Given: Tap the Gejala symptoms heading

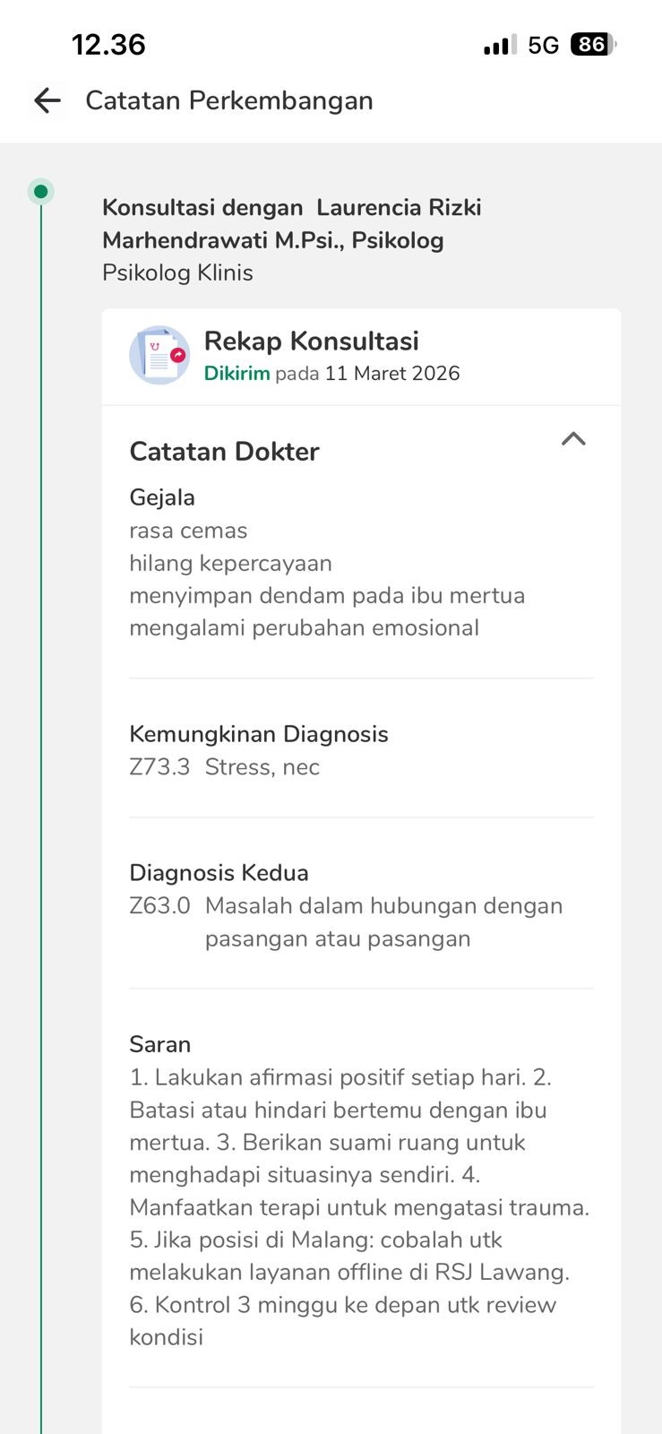Looking at the screenshot, I should click(x=162, y=497).
